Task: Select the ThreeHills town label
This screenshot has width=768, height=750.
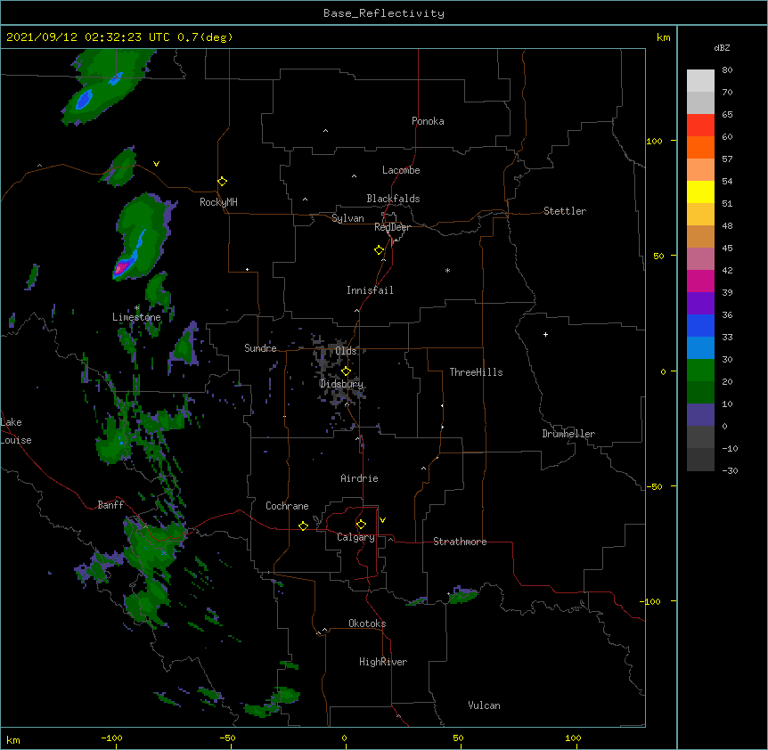Action: [476, 372]
